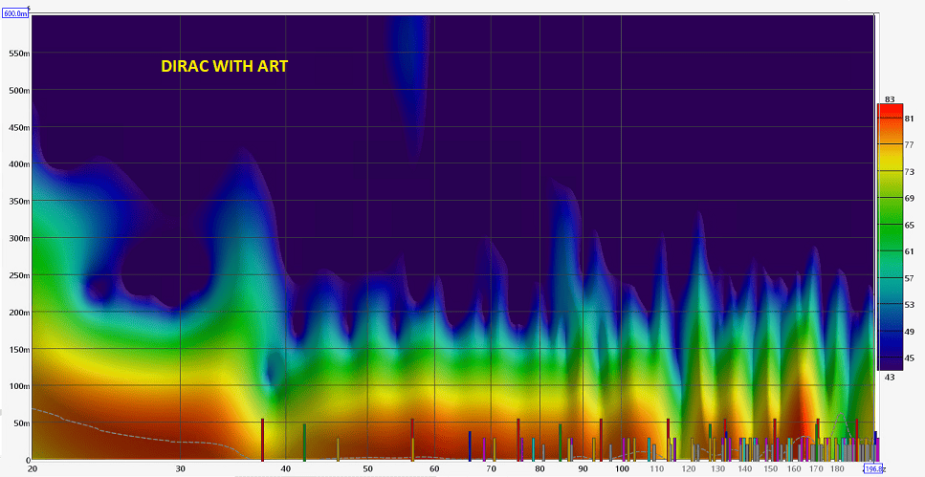
Task: Click the 120 Hz frequency axis label
Action: 689,468
